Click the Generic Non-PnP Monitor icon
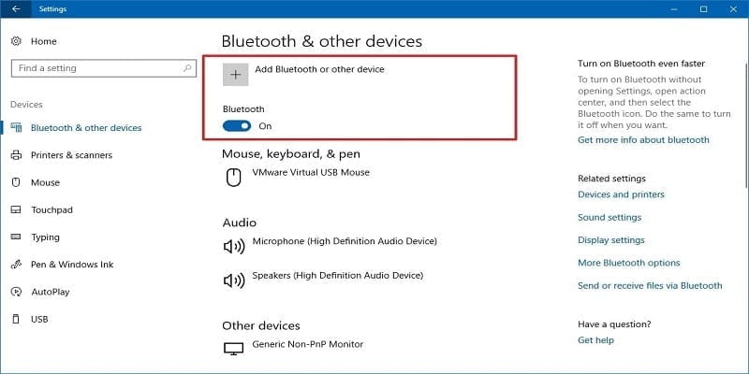Viewport: 749px width, 374px height. 234,348
